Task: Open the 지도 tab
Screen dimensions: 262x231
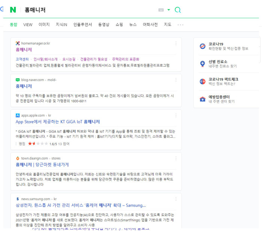Action: tap(168, 25)
